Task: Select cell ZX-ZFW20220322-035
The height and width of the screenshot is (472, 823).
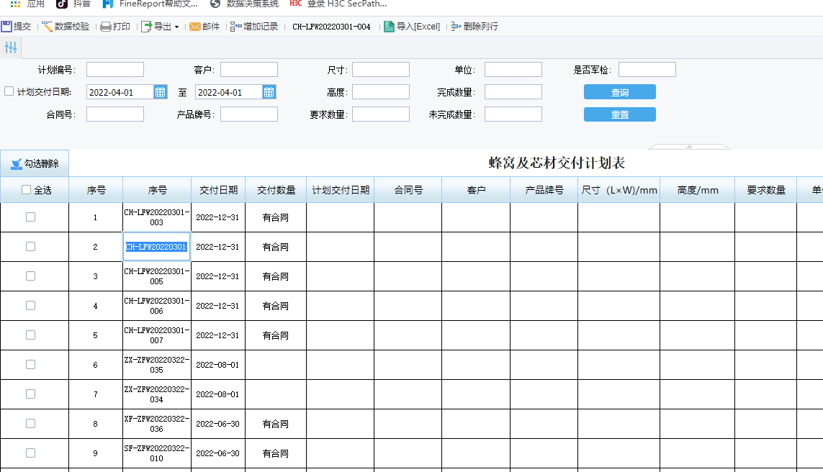Action: 157,365
